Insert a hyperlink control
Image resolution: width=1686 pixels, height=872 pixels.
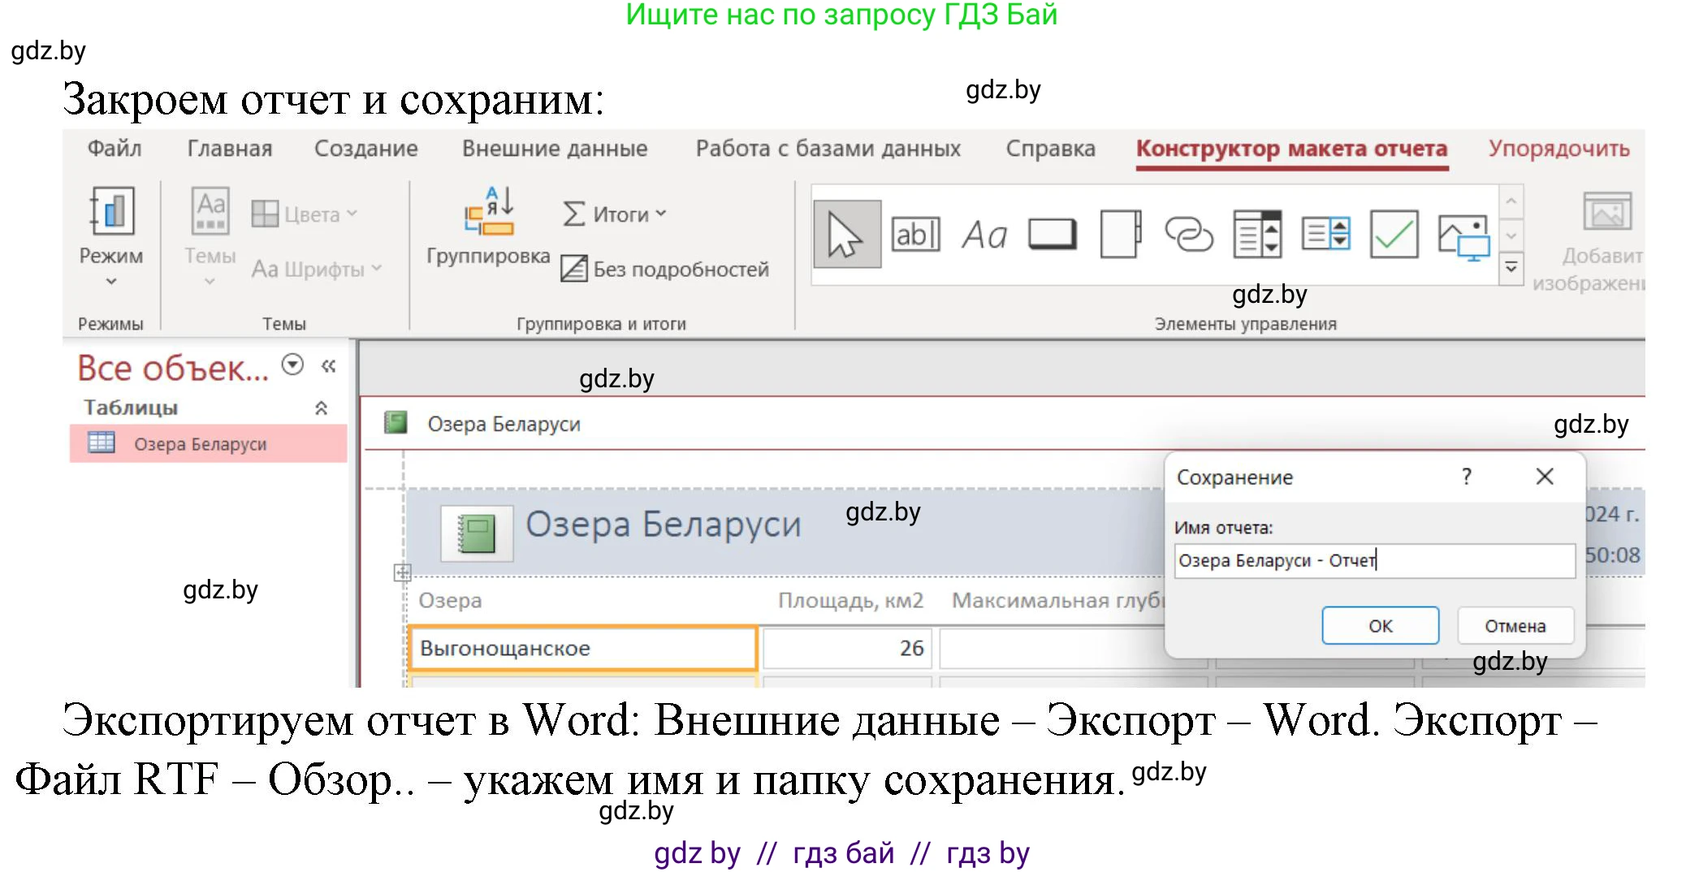[x=1188, y=235]
